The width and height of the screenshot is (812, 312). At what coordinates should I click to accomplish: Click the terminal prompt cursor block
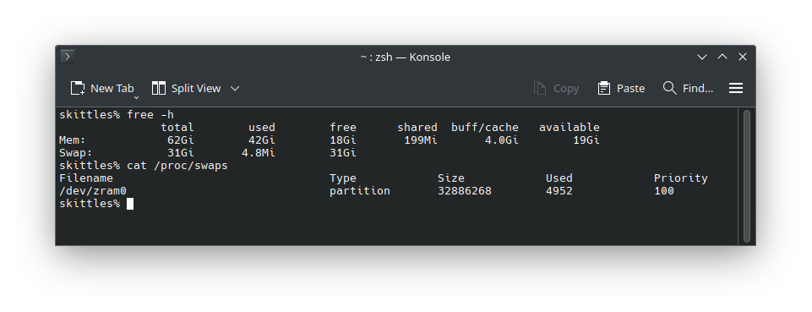pyautogui.click(x=130, y=204)
